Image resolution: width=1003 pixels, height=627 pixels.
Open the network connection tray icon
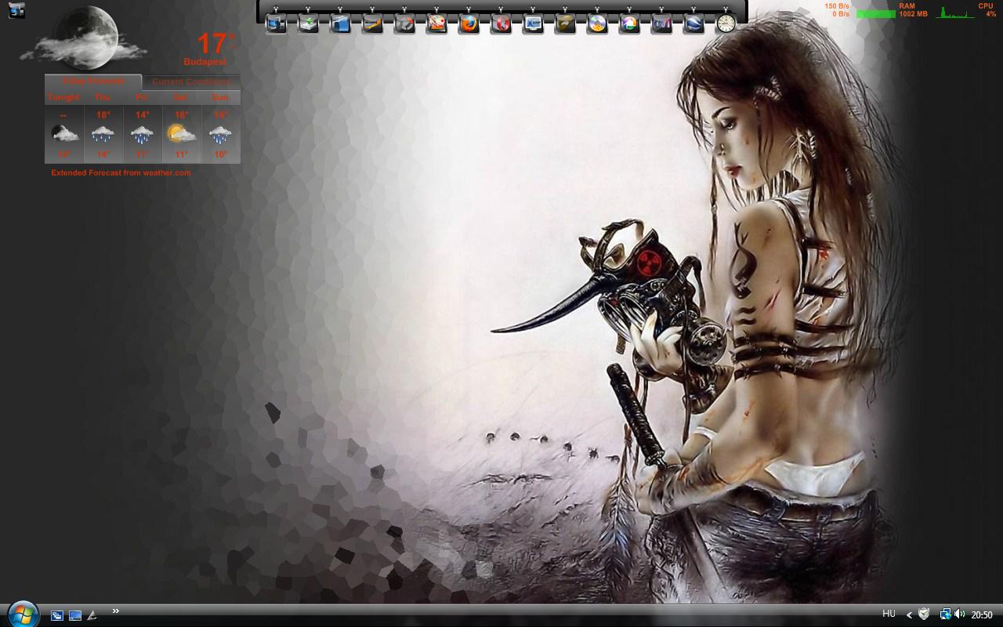click(x=945, y=614)
